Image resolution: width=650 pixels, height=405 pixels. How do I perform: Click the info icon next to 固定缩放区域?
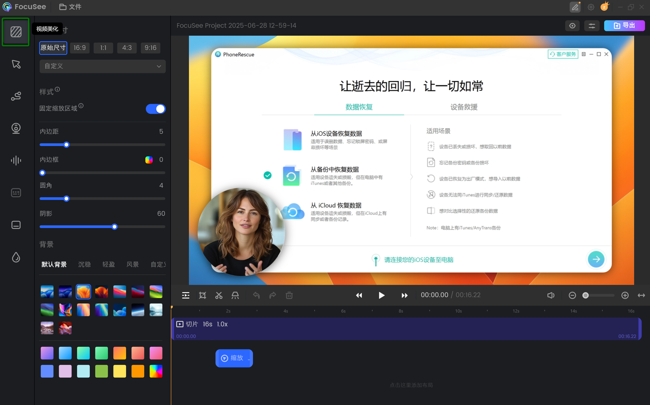(81, 106)
